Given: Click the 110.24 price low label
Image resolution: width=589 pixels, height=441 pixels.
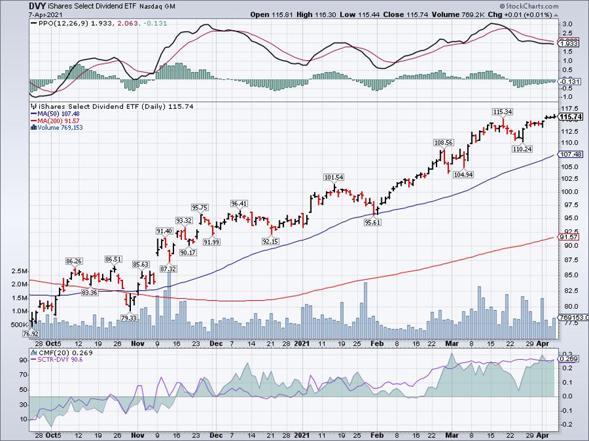Looking at the screenshot, I should [x=523, y=149].
